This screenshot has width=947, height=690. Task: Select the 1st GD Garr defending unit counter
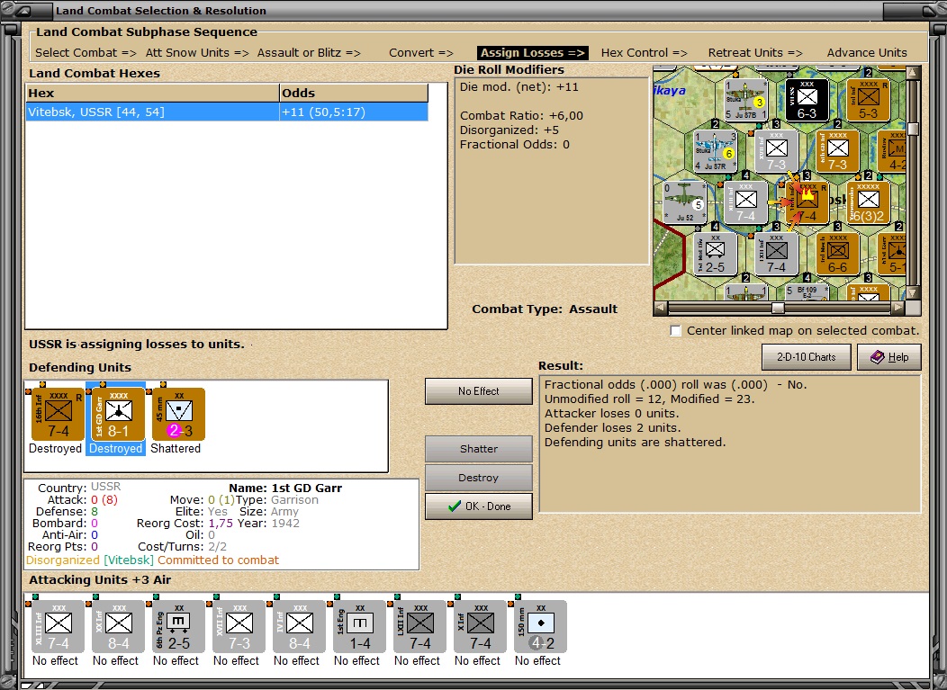119,414
